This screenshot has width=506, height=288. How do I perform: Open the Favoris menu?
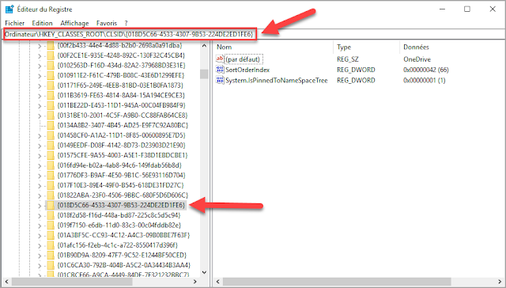coord(107,23)
